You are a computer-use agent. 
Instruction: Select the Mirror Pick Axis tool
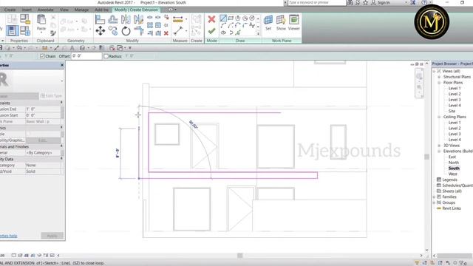(126, 20)
